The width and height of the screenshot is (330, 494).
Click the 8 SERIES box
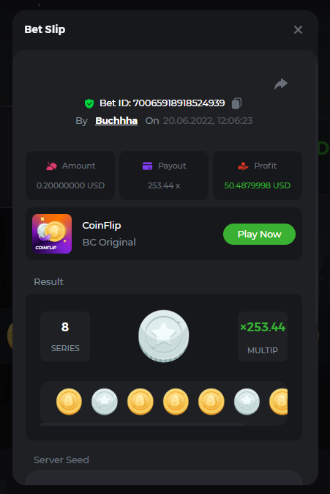(x=65, y=336)
